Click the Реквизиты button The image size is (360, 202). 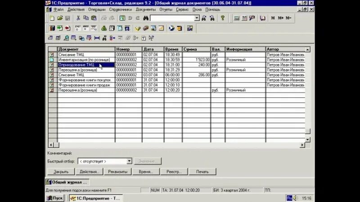coord(118,171)
